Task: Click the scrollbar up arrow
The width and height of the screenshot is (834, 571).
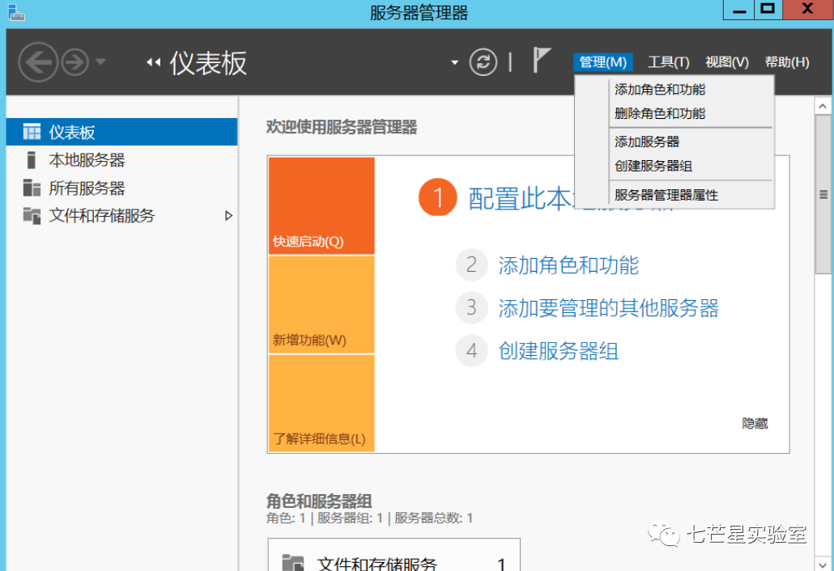Action: click(x=823, y=106)
